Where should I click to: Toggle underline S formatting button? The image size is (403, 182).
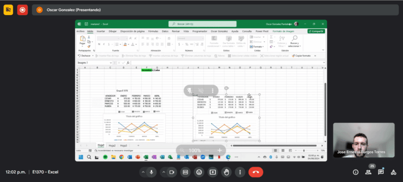pyautogui.click(x=109, y=44)
